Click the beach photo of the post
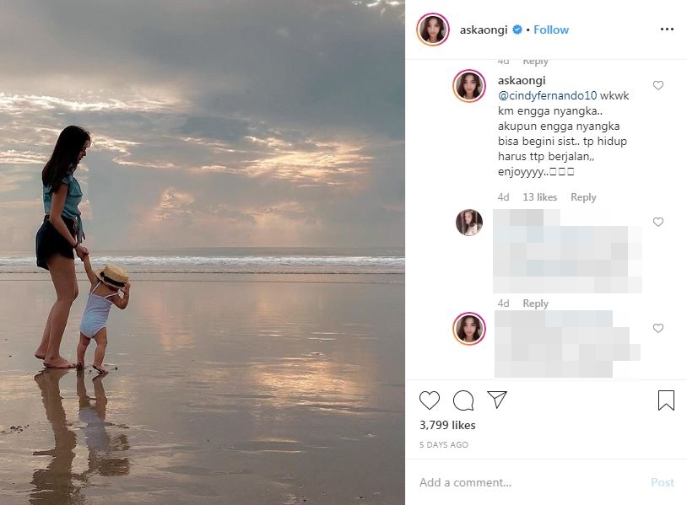The image size is (687, 505). coord(203,253)
